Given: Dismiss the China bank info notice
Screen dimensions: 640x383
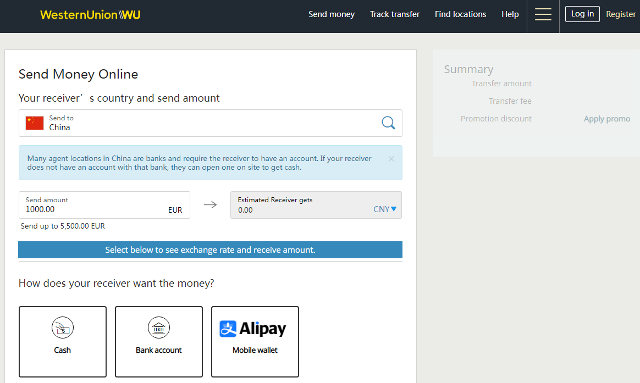Looking at the screenshot, I should [391, 159].
